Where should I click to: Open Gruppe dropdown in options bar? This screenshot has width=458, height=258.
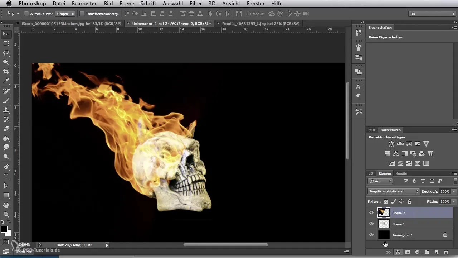65,14
